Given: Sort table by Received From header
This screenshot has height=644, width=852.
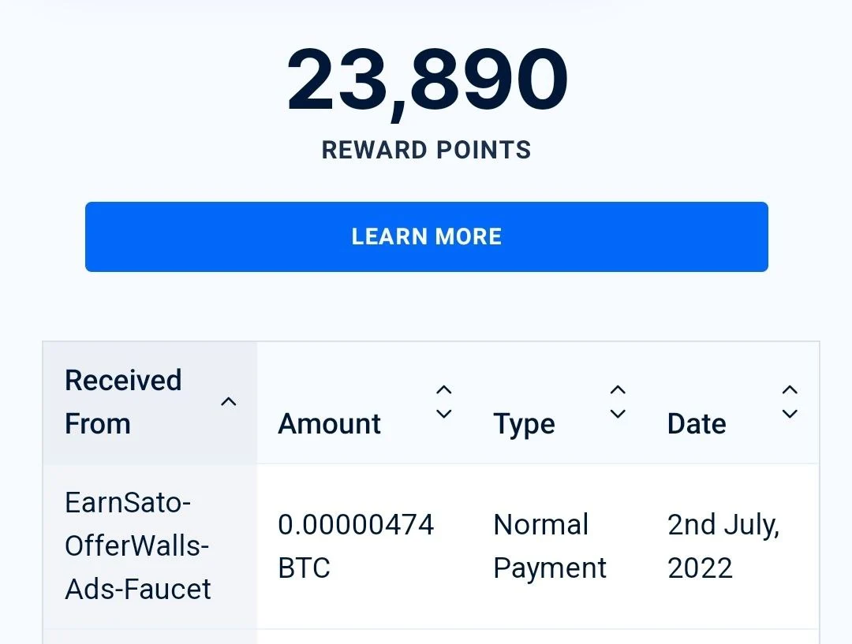Looking at the screenshot, I should (x=123, y=402).
